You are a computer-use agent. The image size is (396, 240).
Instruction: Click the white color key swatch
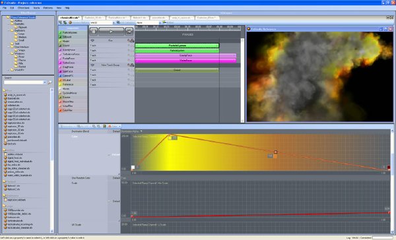pyautogui.click(x=133, y=167)
